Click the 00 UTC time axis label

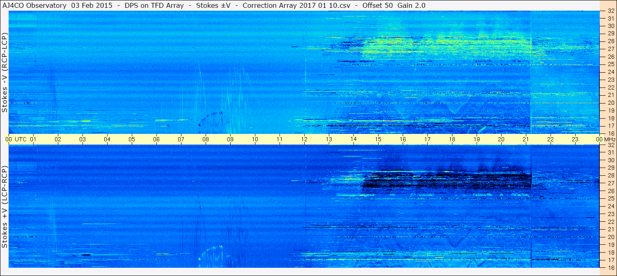[16, 139]
